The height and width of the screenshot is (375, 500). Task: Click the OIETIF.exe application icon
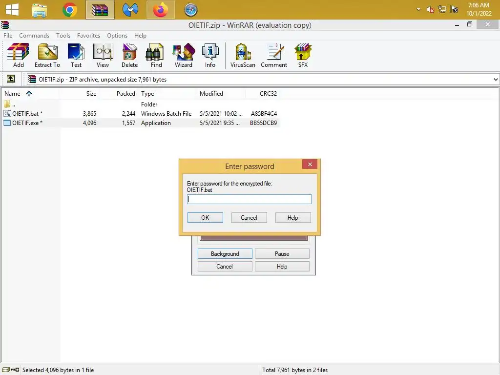[x=7, y=123]
